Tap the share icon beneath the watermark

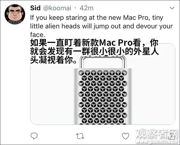pos(172,136)
